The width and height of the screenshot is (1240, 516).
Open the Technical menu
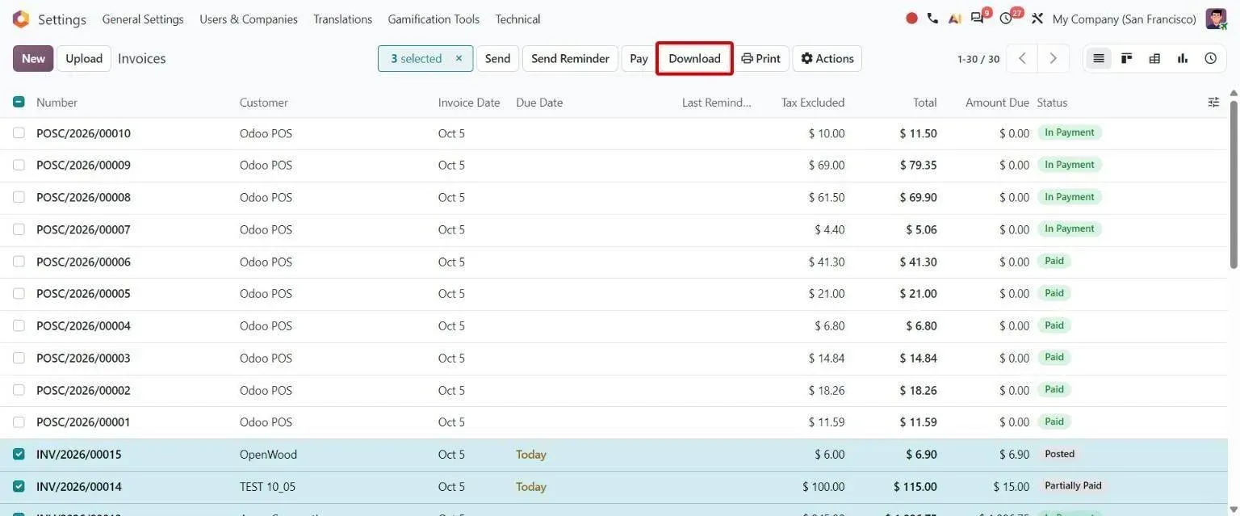(x=518, y=19)
